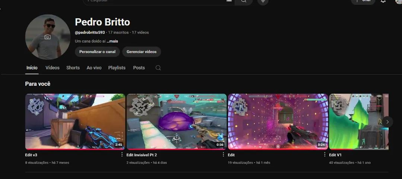Screen dimensions: 402x179
Task: Click the Para você section heading
Action: point(38,84)
